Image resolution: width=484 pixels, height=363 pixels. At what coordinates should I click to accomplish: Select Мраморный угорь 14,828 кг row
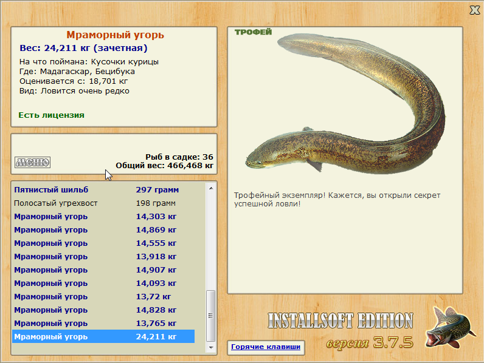pyautogui.click(x=103, y=310)
